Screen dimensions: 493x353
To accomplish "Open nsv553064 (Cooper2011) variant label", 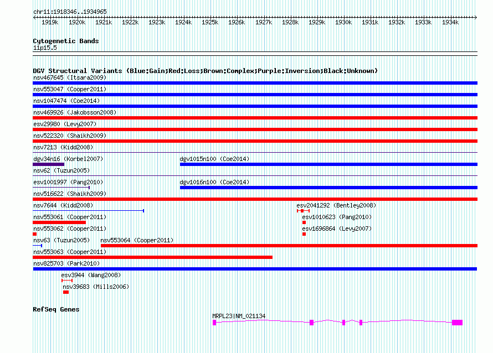I will click(137, 240).
